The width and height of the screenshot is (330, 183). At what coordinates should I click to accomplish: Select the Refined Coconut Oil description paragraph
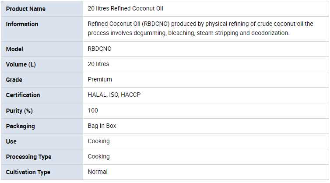[x=200, y=28]
